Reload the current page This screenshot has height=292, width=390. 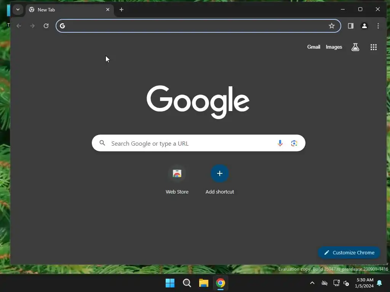click(46, 26)
